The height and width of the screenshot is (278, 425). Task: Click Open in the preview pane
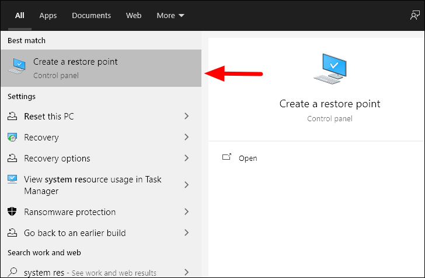pos(248,158)
